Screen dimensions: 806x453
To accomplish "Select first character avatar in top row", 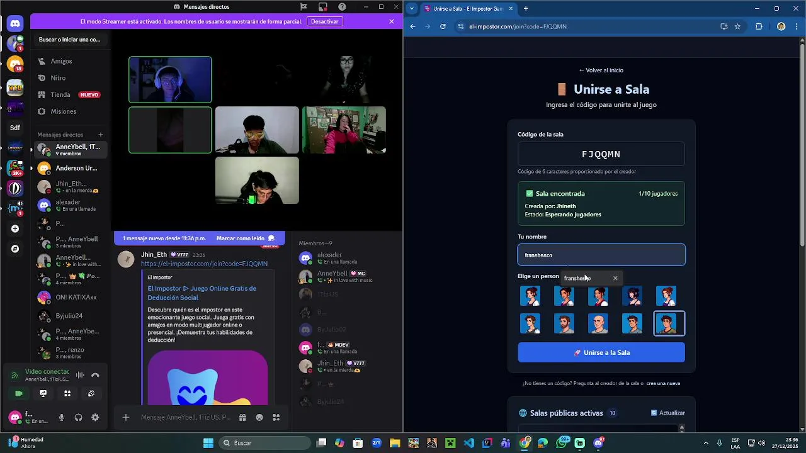I will [x=530, y=296].
